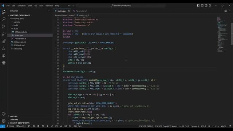Open the Go menu
Viewport: 233px width, 131px height.
[x=36, y=5]
